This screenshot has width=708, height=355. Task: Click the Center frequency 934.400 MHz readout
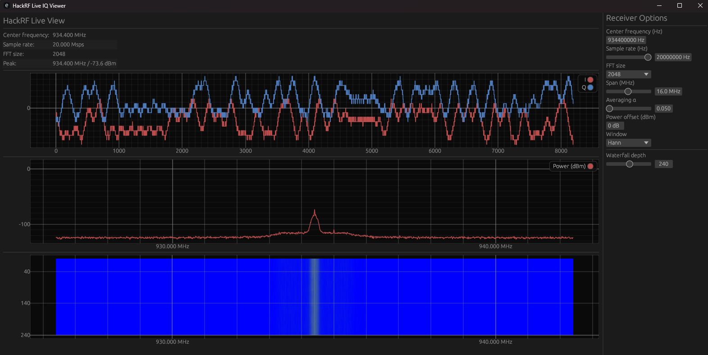(x=69, y=35)
